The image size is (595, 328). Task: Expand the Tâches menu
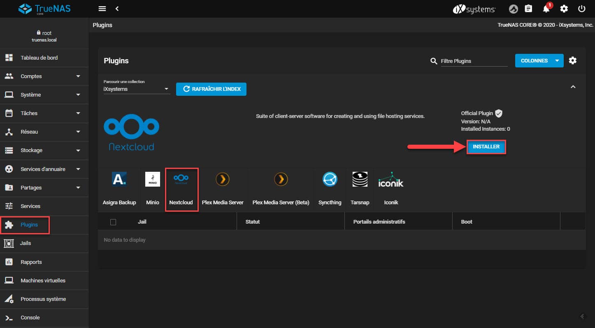point(44,113)
